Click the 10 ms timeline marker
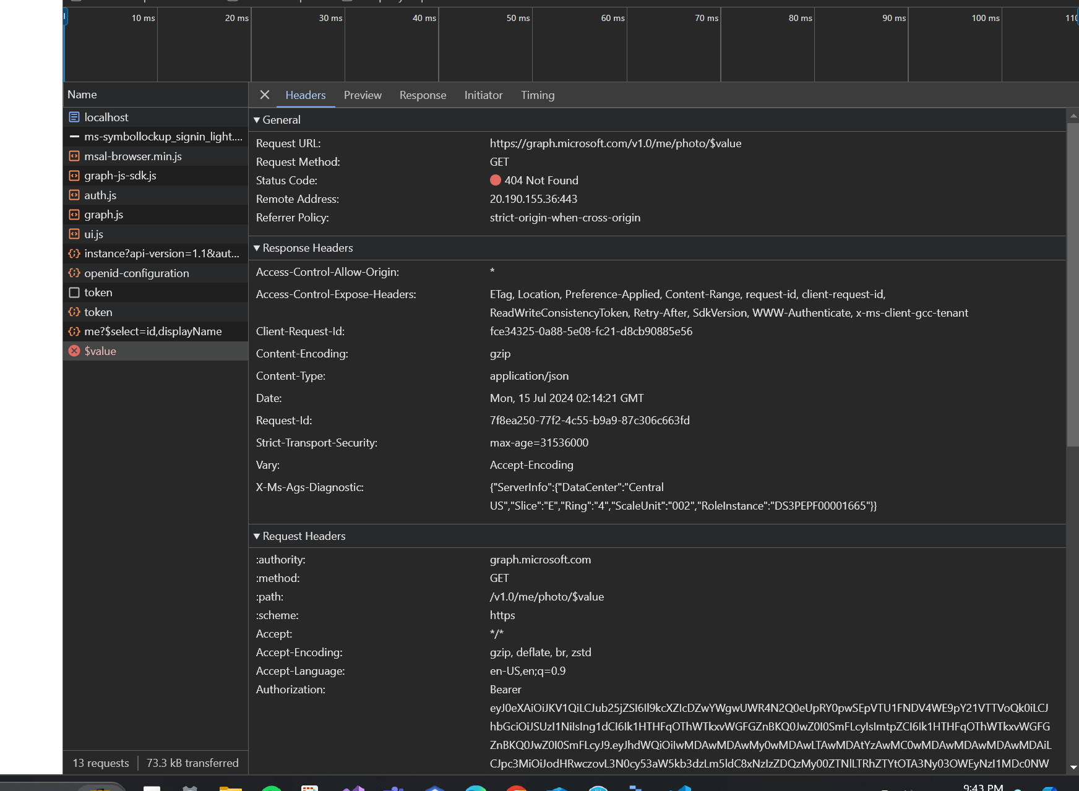This screenshot has height=791, width=1079. [143, 18]
